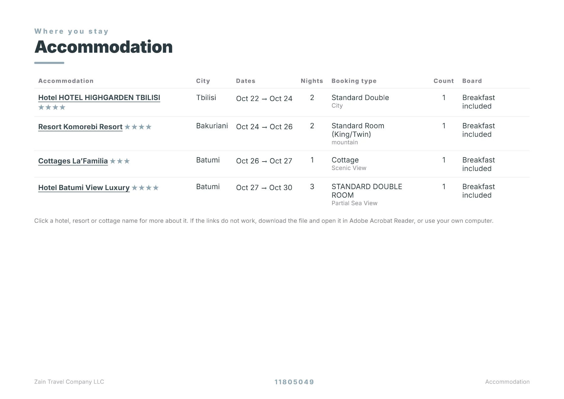Click the Zain Travel Company LLC footer
The image size is (564, 399).
pyautogui.click(x=69, y=382)
